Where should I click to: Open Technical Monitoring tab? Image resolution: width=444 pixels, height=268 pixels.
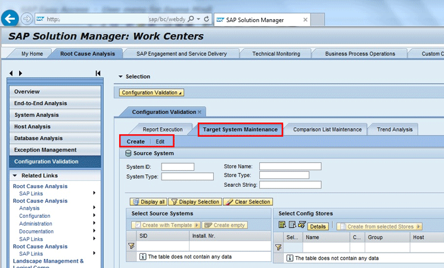(x=276, y=54)
